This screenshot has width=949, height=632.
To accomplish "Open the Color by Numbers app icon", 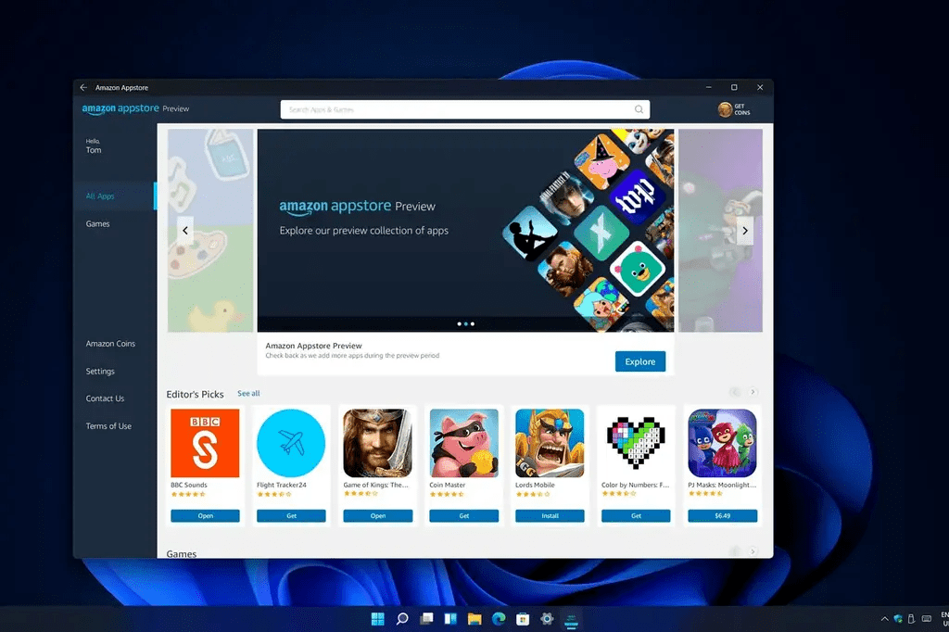I will (x=636, y=443).
